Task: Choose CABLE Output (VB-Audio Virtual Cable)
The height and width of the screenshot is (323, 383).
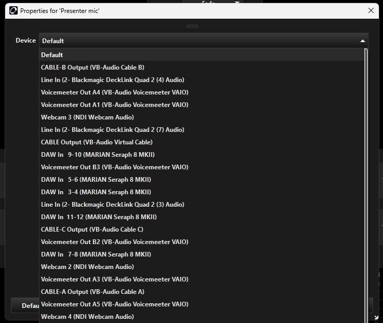Action: click(202, 142)
